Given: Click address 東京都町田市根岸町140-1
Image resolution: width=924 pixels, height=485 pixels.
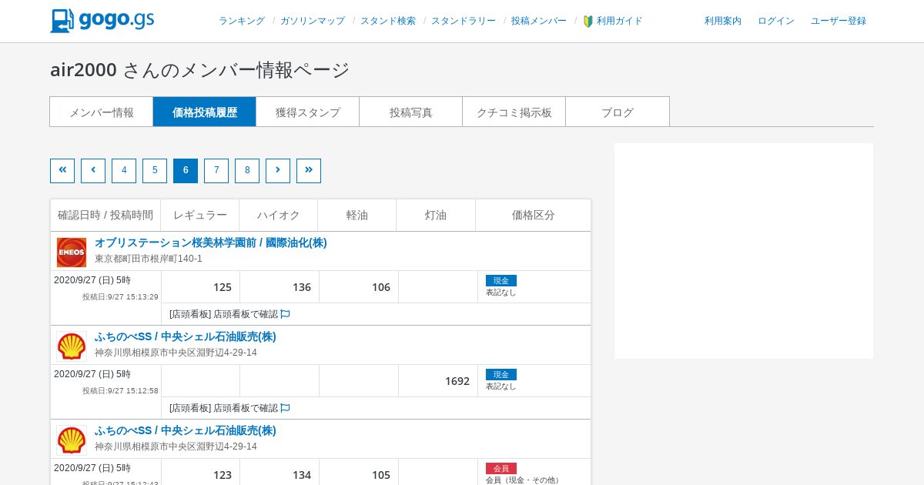Looking at the screenshot, I should 149,259.
